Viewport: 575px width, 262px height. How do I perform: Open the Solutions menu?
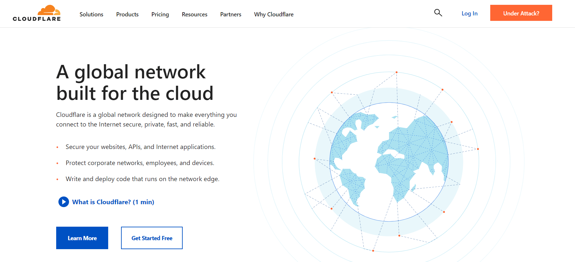(91, 14)
